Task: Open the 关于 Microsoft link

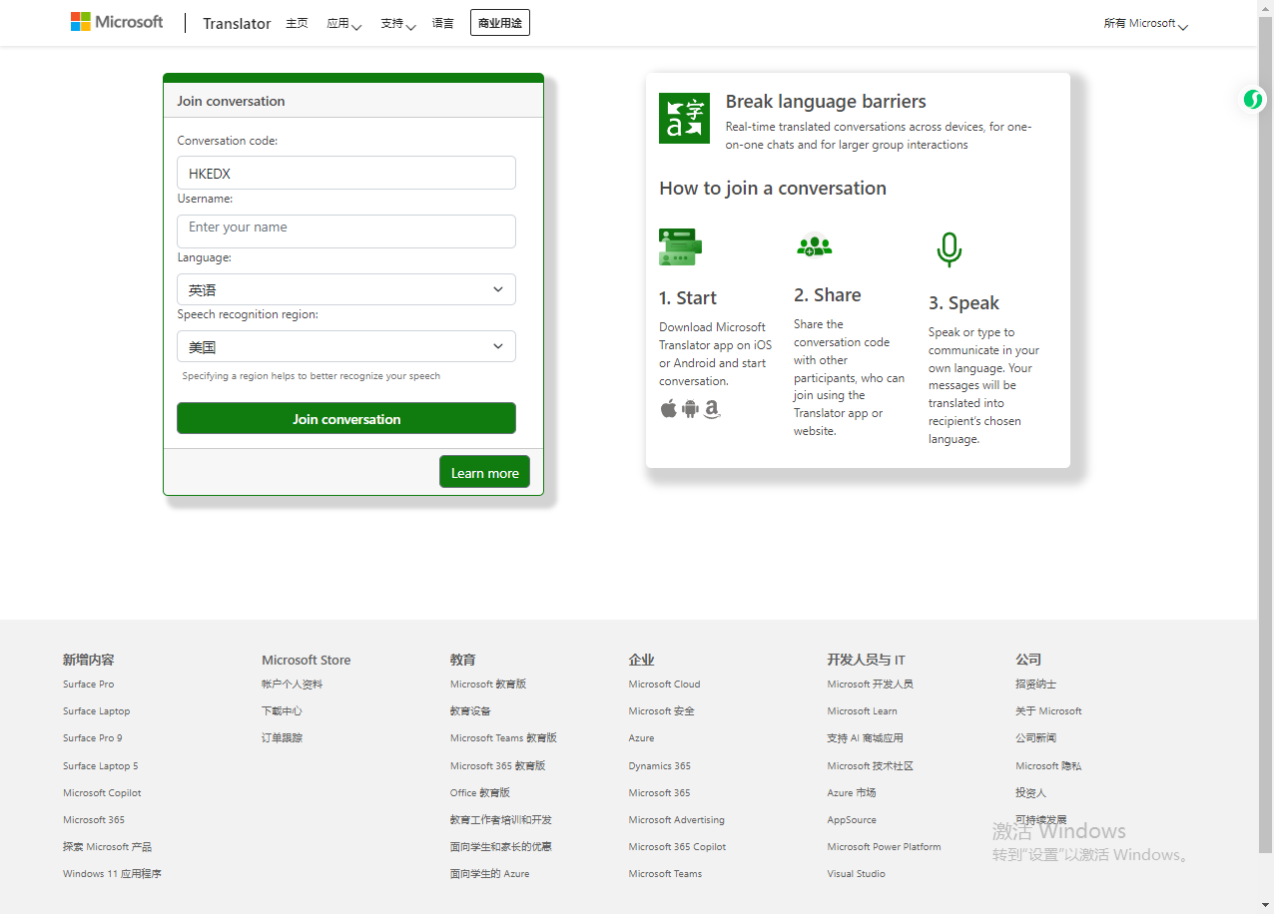Action: pos(1048,711)
